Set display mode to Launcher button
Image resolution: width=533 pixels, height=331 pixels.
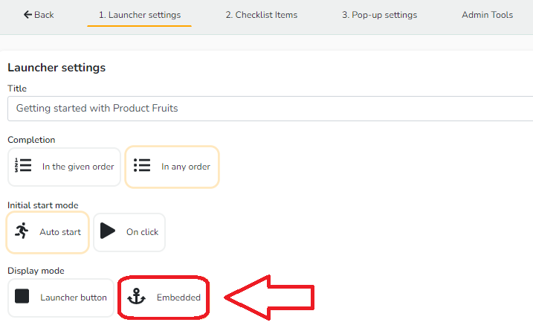point(61,298)
